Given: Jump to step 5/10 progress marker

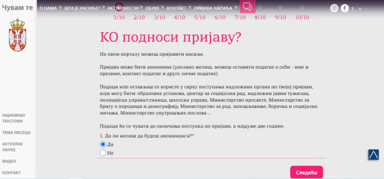Looking at the screenshot, I should coord(200,17).
